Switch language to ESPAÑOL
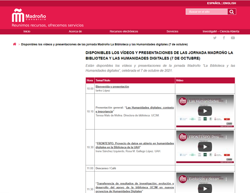Viewport: 250px width, 193px height. [x=214, y=3]
